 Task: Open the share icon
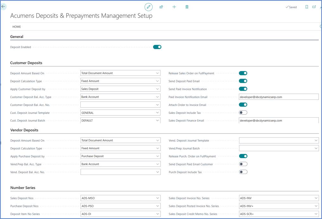tap(161, 7)
